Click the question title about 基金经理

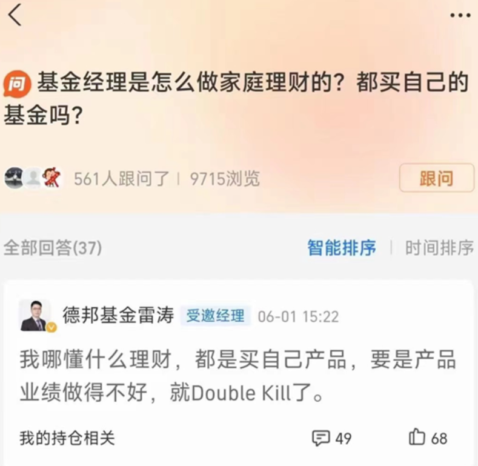(x=236, y=98)
